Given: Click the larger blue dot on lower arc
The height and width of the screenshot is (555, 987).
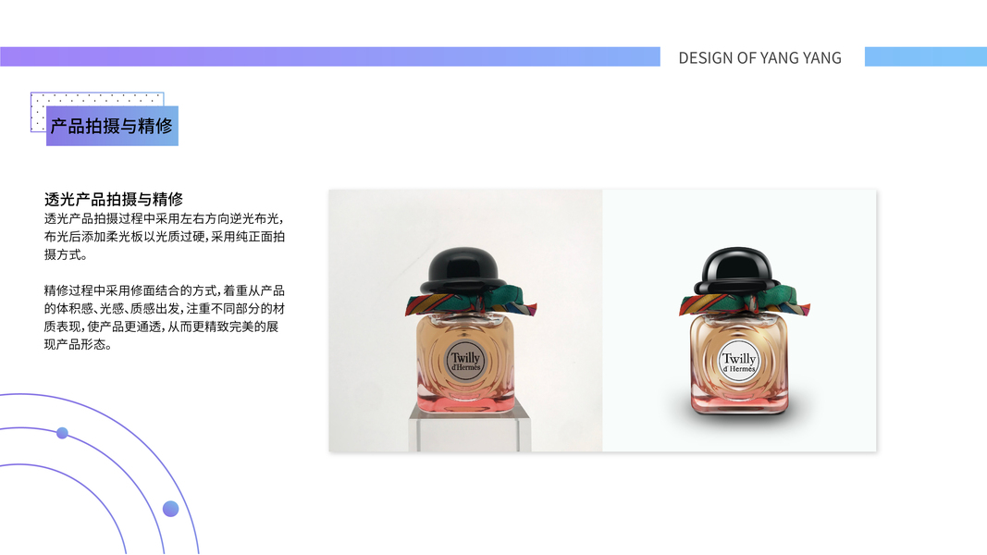Looking at the screenshot, I should [x=170, y=509].
